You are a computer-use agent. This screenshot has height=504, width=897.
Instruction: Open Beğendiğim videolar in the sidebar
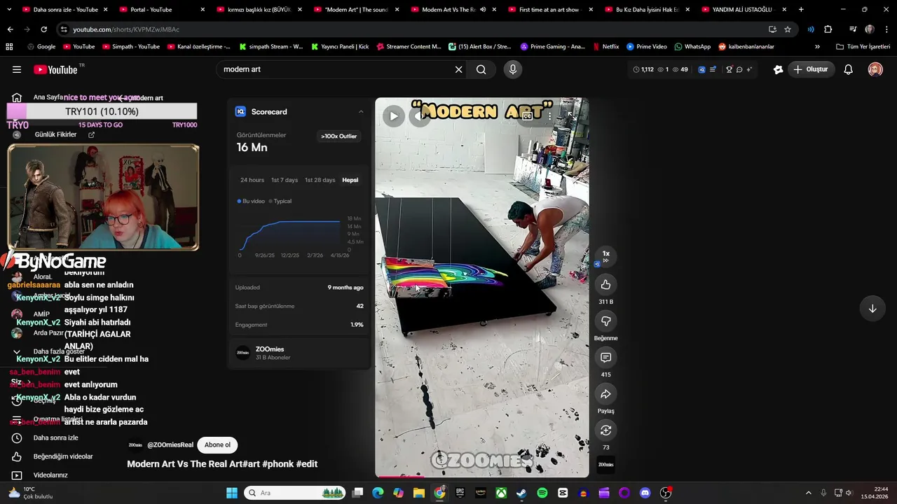pyautogui.click(x=53, y=456)
